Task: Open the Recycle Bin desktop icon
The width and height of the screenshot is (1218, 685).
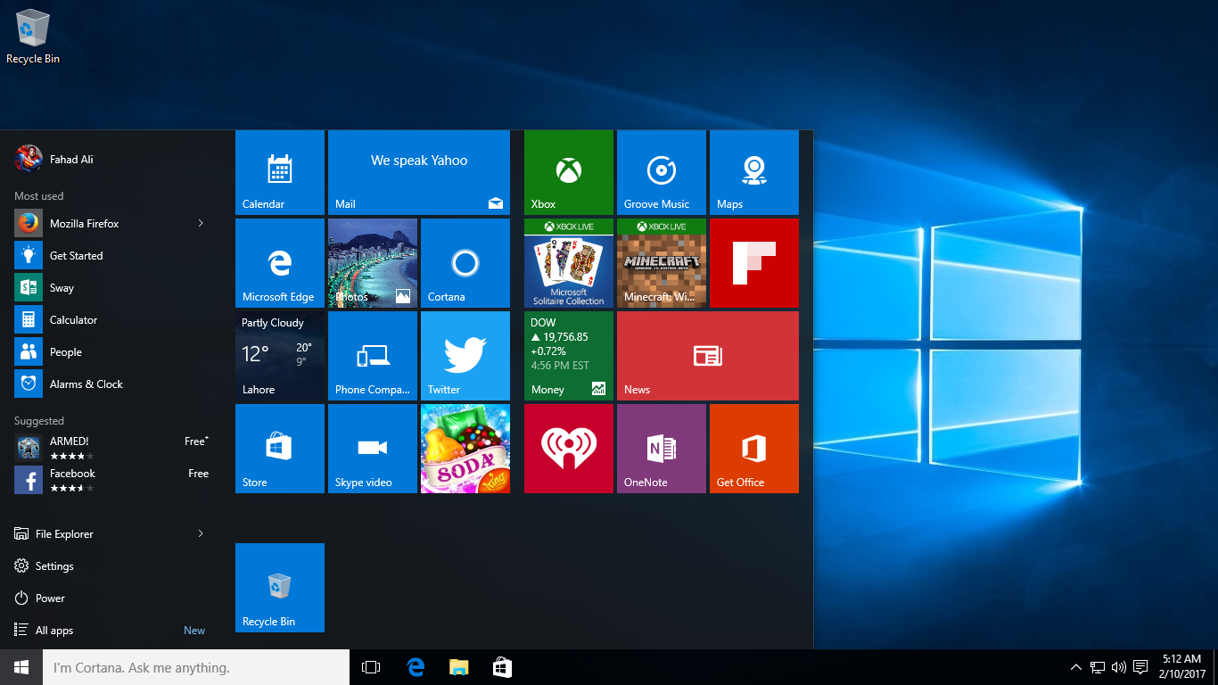Action: coord(33,37)
